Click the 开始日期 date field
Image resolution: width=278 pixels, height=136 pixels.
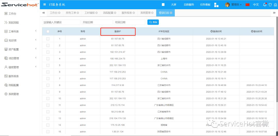97,22
